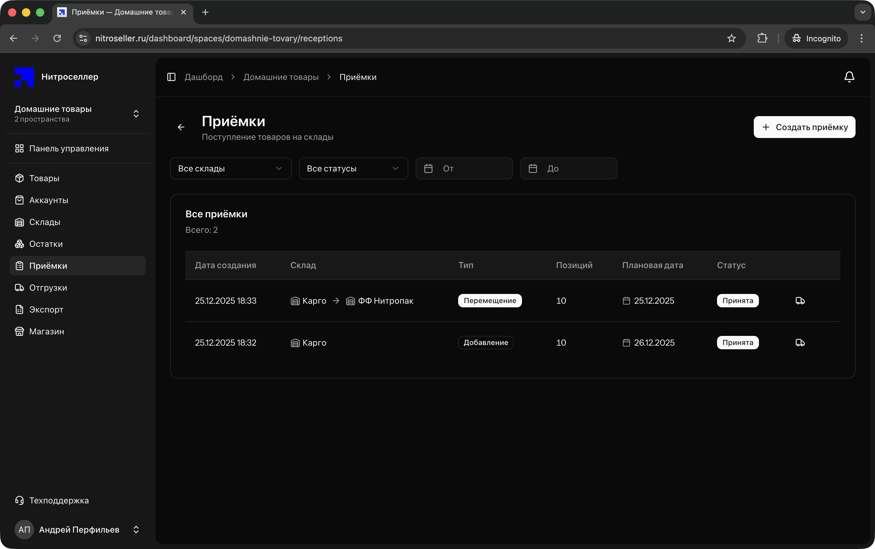Reload the page in browser
Image resolution: width=875 pixels, height=549 pixels.
click(x=57, y=39)
